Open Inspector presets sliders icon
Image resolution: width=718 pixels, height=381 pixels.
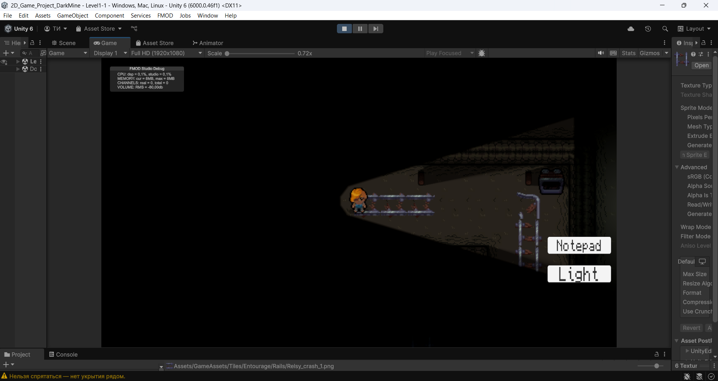[701, 55]
